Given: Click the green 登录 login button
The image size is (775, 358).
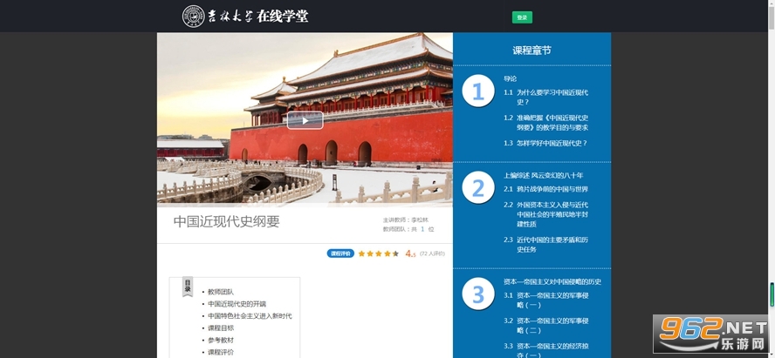Looking at the screenshot, I should [x=522, y=17].
